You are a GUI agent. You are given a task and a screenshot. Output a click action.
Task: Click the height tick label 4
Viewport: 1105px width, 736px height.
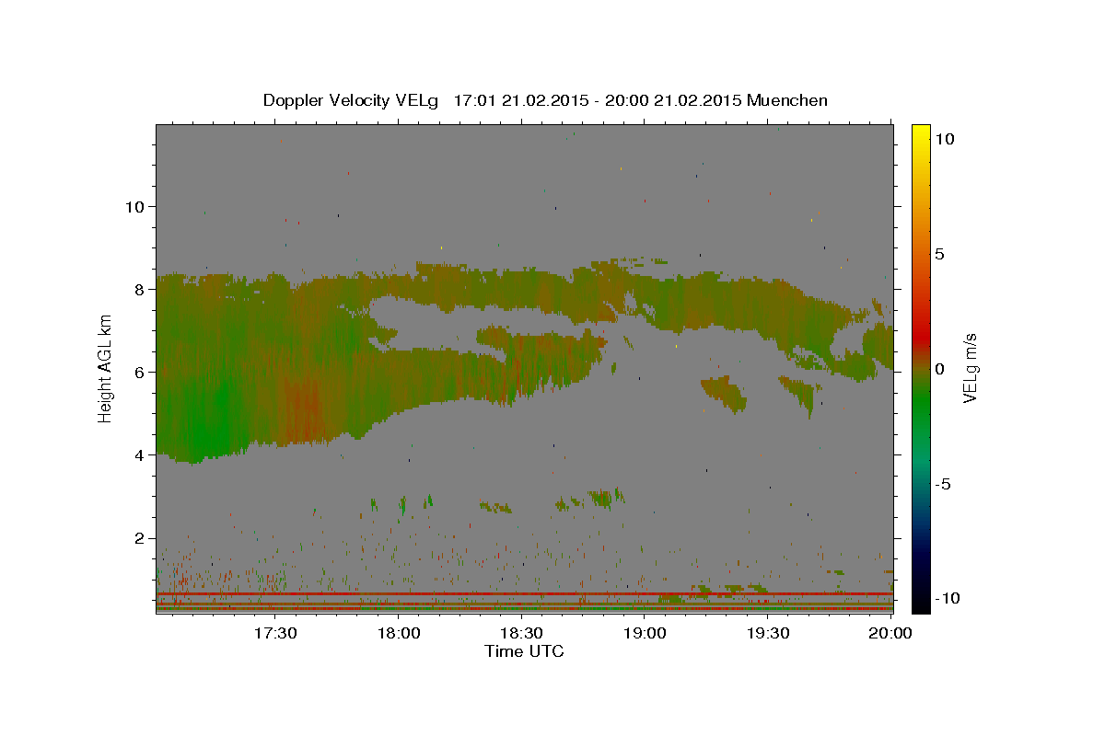[x=140, y=454]
